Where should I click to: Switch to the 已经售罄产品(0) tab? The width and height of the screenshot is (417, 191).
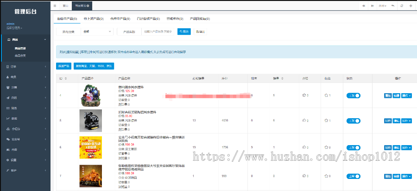[x=148, y=19]
